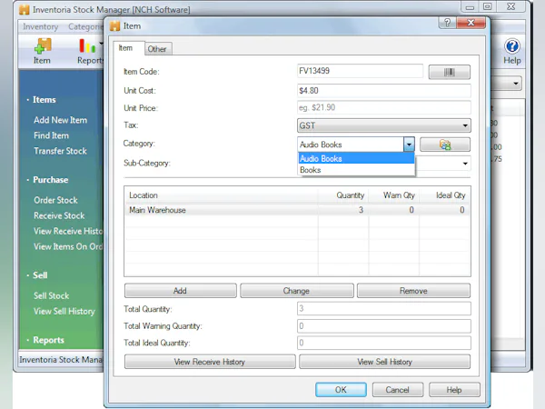Click Transfer Stock in sidebar

tap(61, 151)
